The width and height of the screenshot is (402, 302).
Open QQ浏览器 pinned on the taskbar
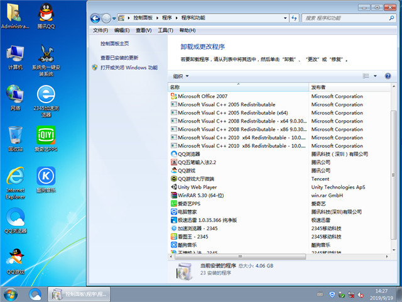[35, 294]
